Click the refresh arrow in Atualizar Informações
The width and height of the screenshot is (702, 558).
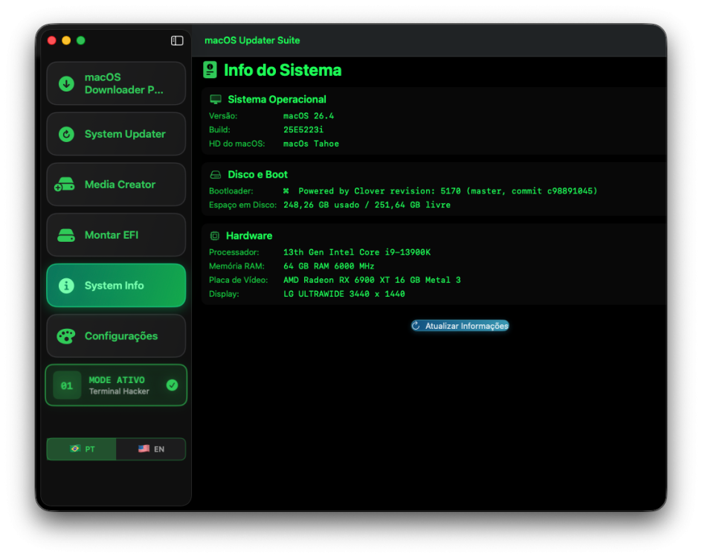point(416,326)
